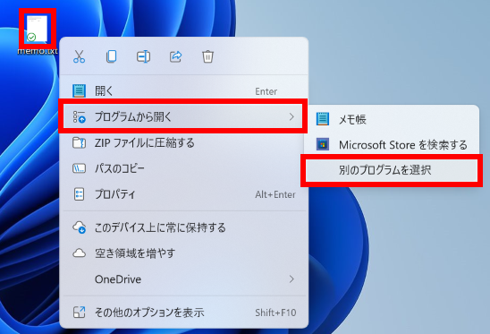
Task: Select このデバイス上に常に保持する
Action: point(183,227)
